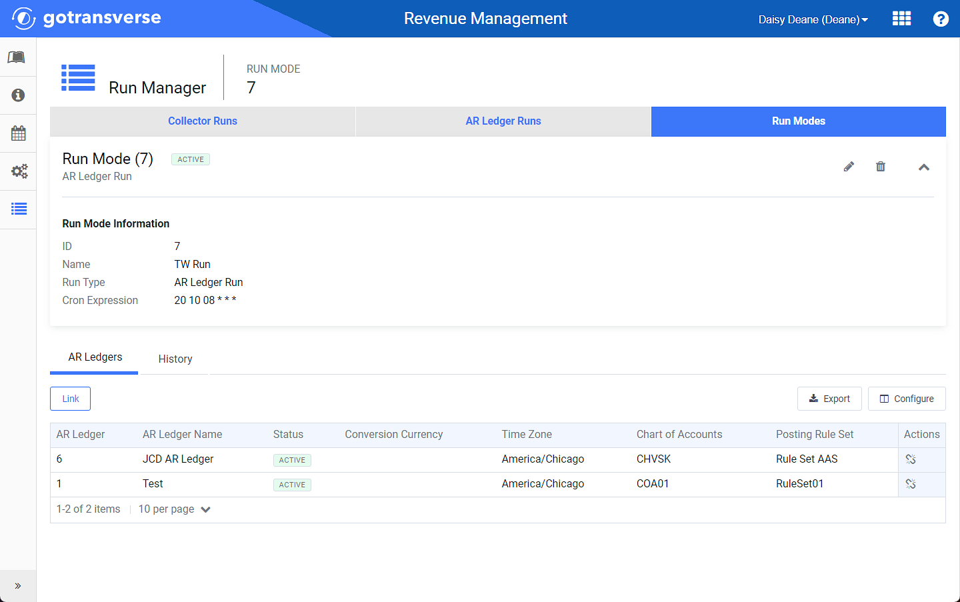Collapse the Run Mode details panel
Image resolution: width=960 pixels, height=602 pixels.
(x=924, y=167)
